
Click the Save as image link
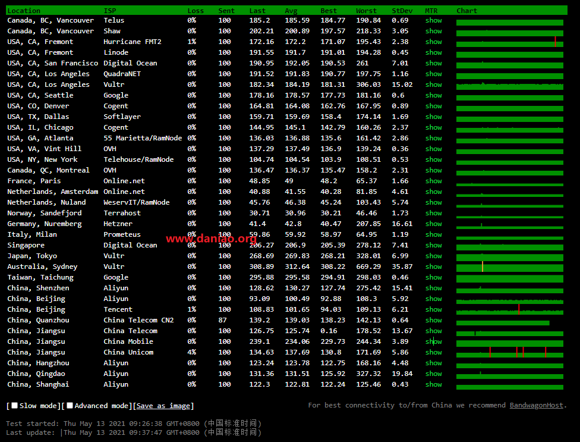pos(163,406)
